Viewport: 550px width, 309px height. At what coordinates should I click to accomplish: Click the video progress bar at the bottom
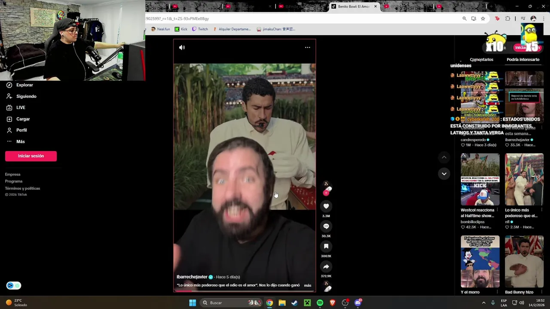click(x=244, y=291)
